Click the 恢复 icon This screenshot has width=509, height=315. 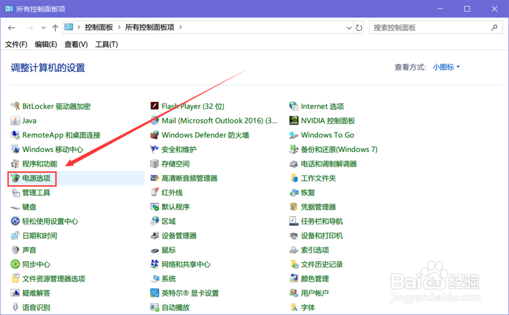tap(294, 193)
